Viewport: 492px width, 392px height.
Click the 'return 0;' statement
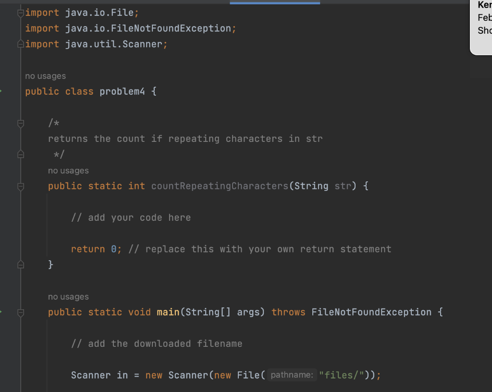(94, 249)
